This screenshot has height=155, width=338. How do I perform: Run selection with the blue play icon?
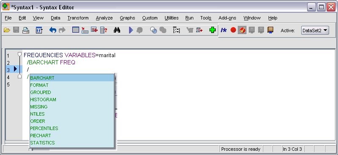131,30
